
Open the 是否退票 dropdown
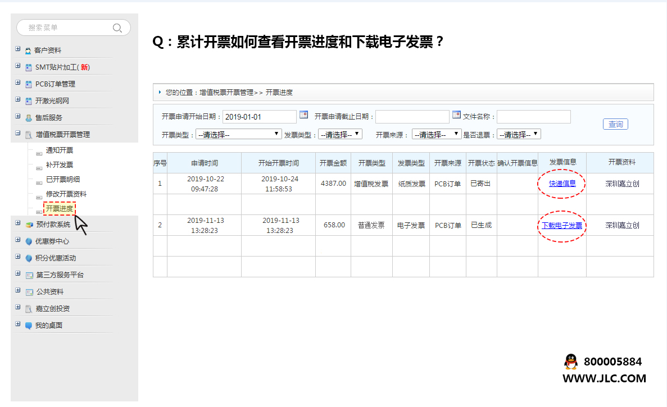coord(519,134)
